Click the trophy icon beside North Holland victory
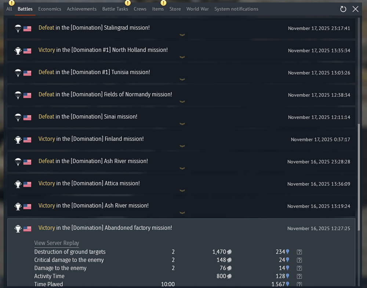Viewport: 367px width, 288px height. (x=18, y=51)
